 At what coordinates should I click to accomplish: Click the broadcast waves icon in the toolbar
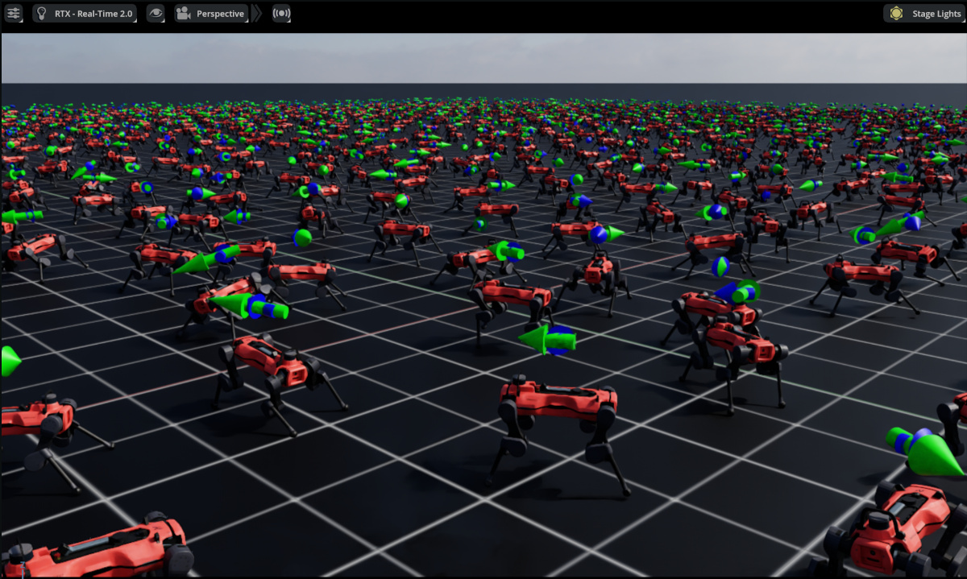point(281,14)
